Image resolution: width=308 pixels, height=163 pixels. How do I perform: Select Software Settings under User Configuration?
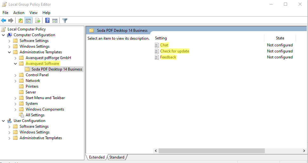(x=34, y=126)
